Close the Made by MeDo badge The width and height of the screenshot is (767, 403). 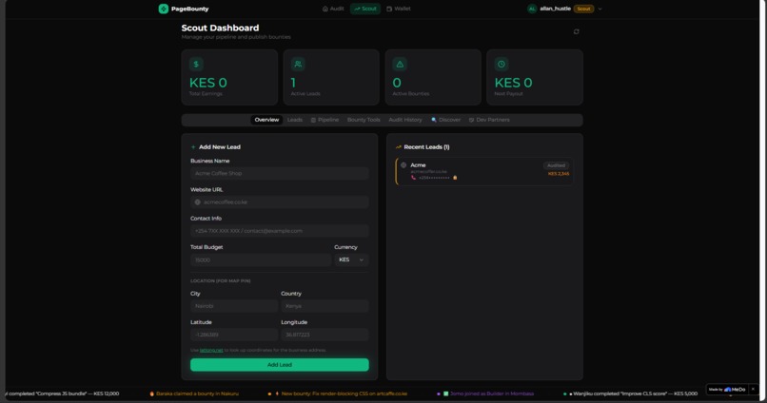click(753, 390)
